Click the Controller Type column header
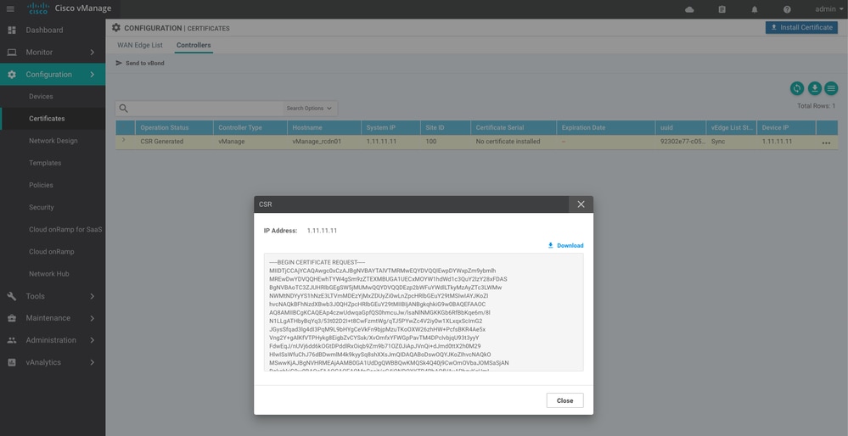 tap(250, 127)
